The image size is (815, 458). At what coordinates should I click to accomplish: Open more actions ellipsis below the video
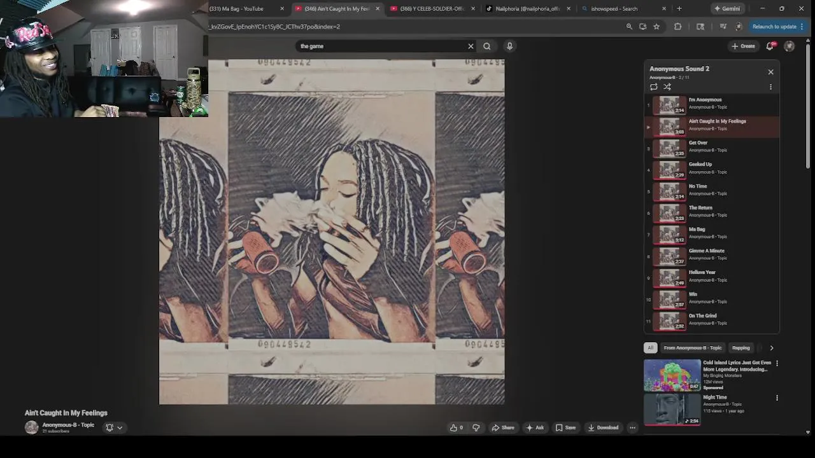(632, 427)
